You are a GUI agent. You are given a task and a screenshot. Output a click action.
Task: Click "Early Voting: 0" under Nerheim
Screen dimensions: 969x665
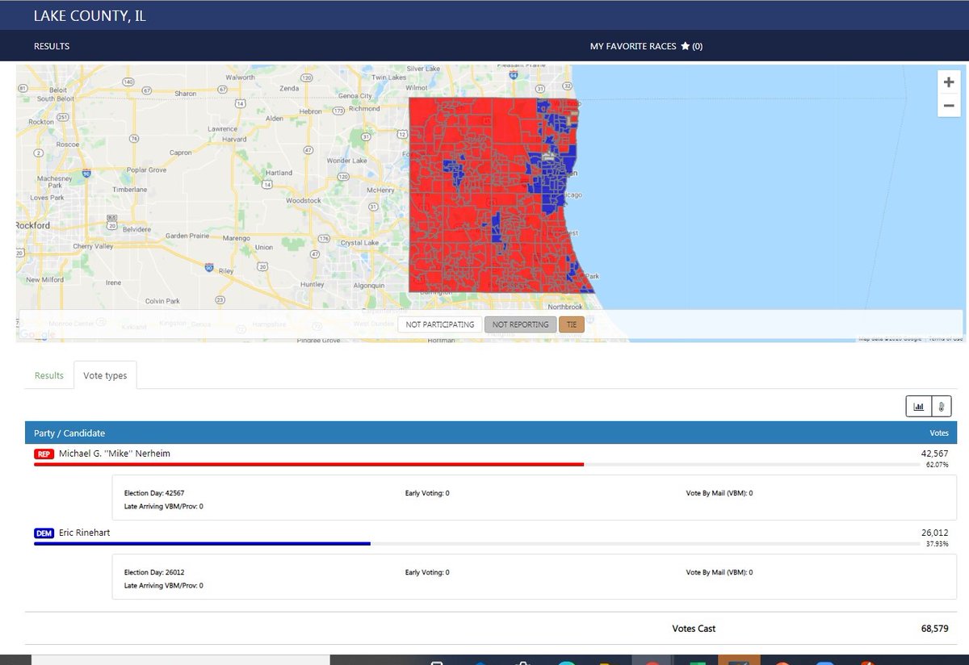pos(427,492)
